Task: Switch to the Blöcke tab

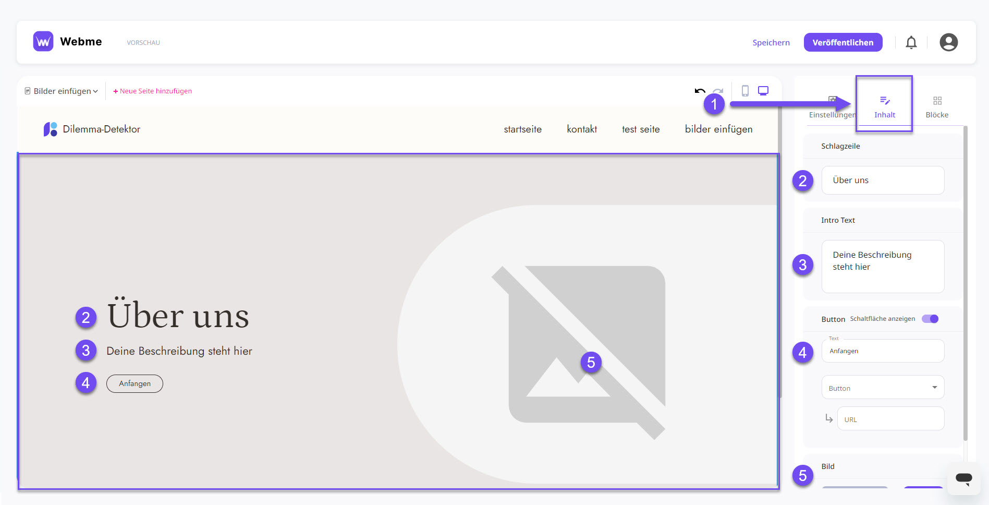Action: (937, 107)
